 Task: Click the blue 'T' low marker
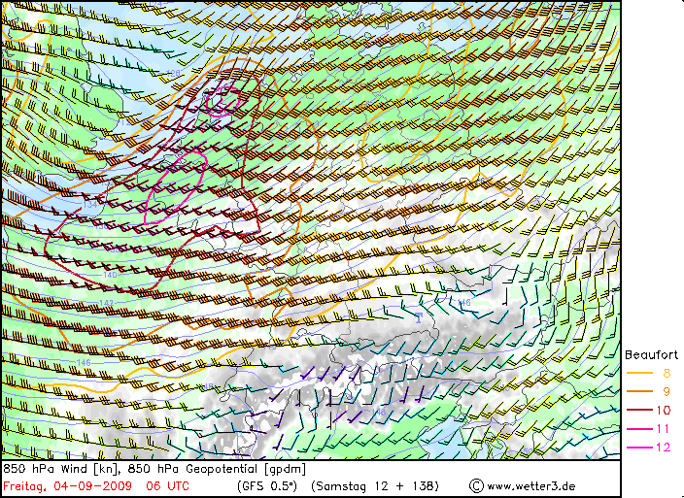[x=419, y=318]
